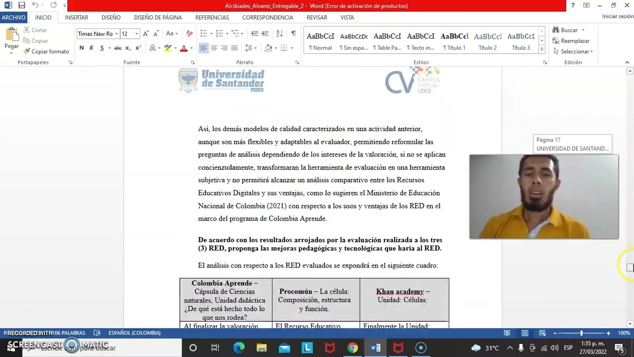Clear all formatting icon

[190, 34]
